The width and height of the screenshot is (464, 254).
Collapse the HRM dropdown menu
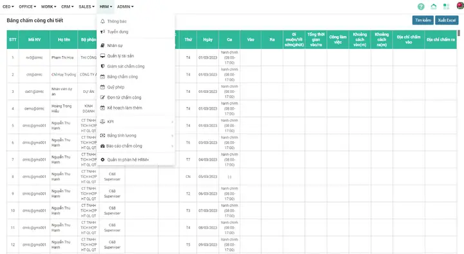pyautogui.click(x=106, y=6)
